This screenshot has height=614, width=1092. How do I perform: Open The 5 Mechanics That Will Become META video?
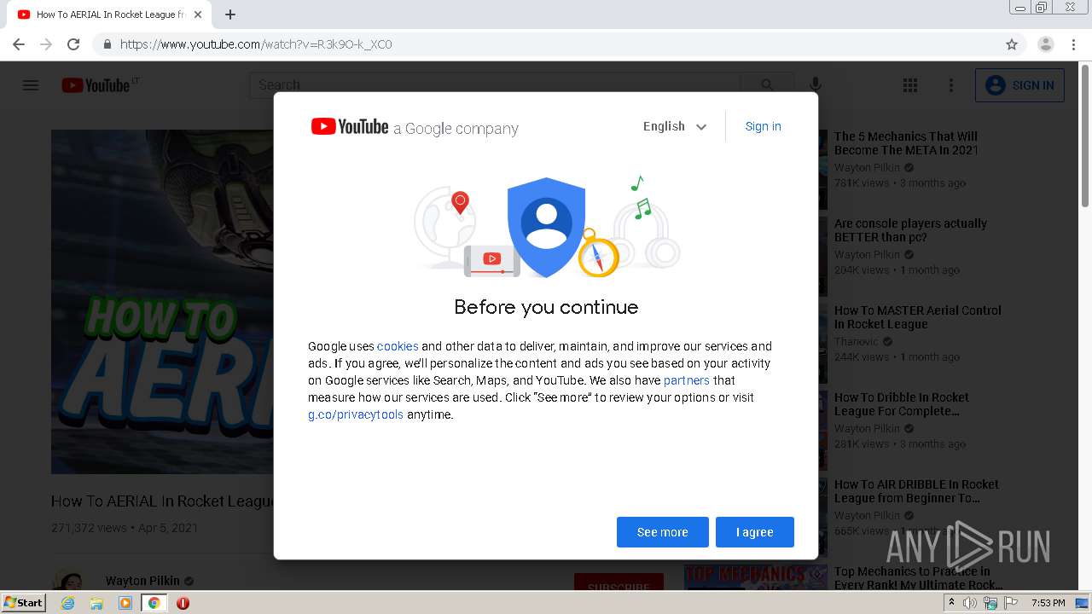(x=906, y=143)
